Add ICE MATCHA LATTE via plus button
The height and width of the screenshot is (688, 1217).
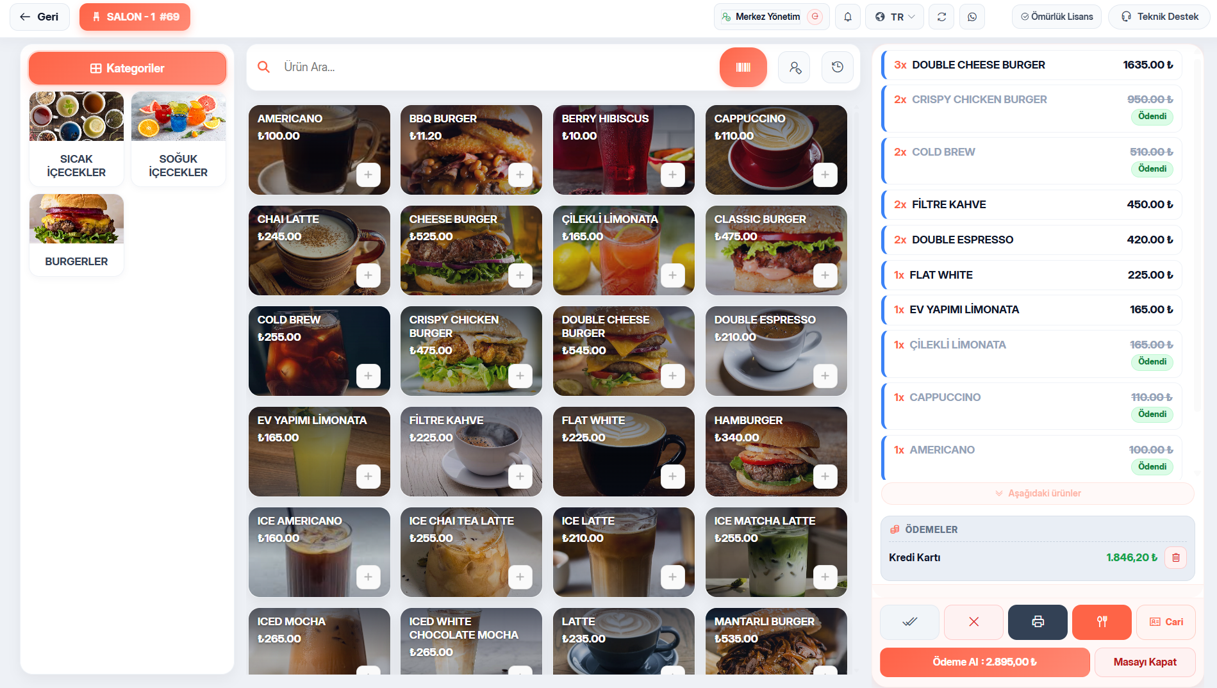point(825,577)
